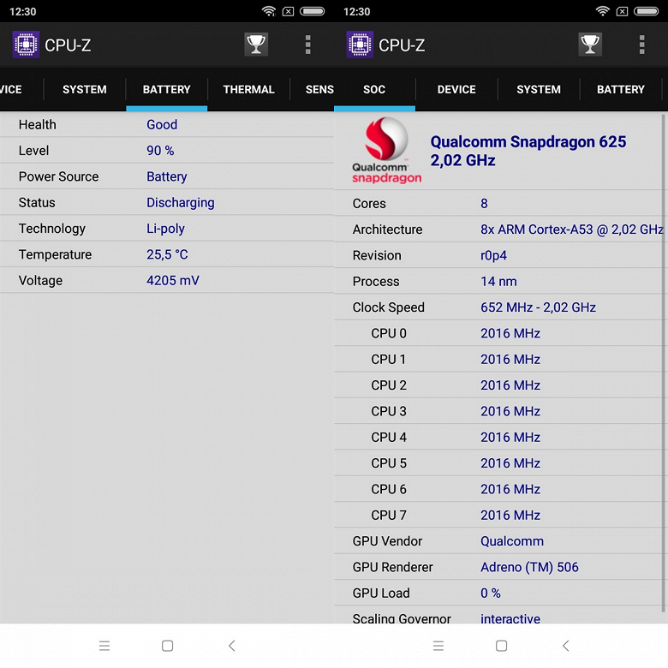Open the three-dot overflow menu in left screen
Viewport: 668px width, 668px height.
click(308, 45)
